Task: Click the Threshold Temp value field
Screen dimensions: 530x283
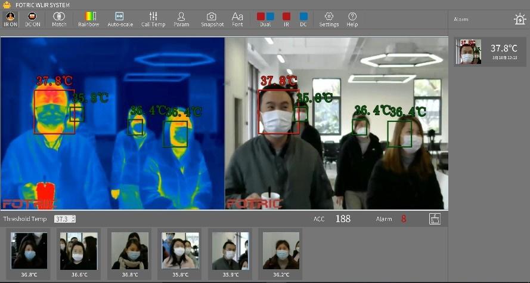Action: [61, 219]
